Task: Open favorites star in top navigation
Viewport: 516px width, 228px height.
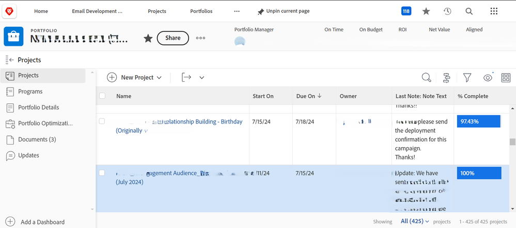Action: coord(426,11)
